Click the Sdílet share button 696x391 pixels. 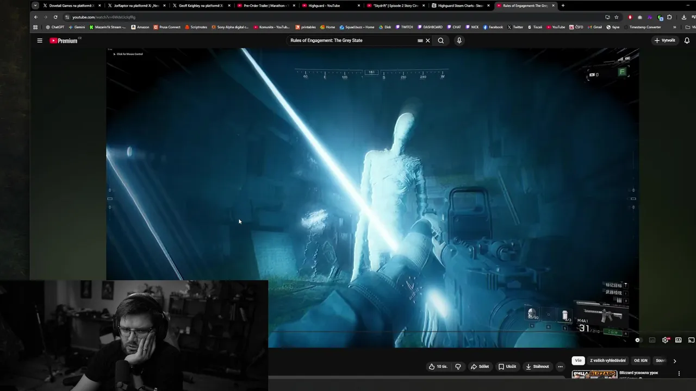(x=480, y=367)
